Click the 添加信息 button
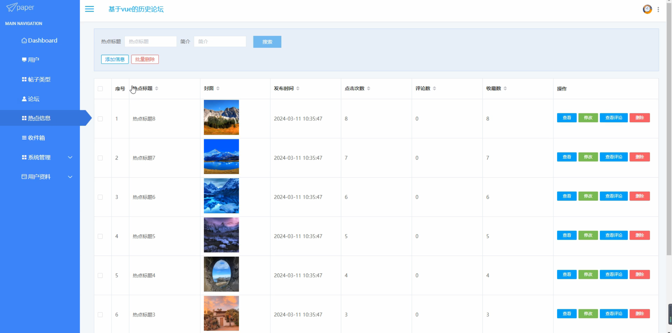Image resolution: width=672 pixels, height=333 pixels. (115, 59)
